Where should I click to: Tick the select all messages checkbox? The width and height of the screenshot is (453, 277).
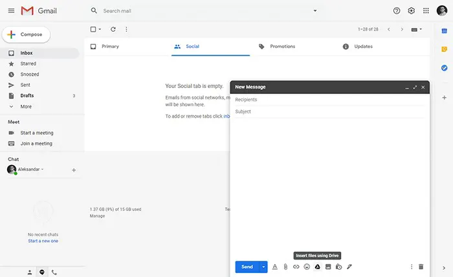click(93, 29)
